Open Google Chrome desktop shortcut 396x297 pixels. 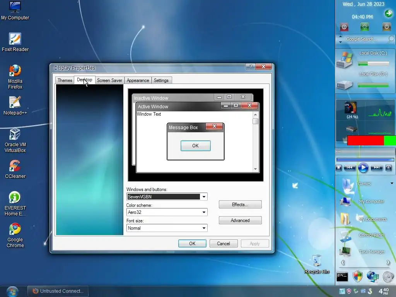[x=15, y=236]
